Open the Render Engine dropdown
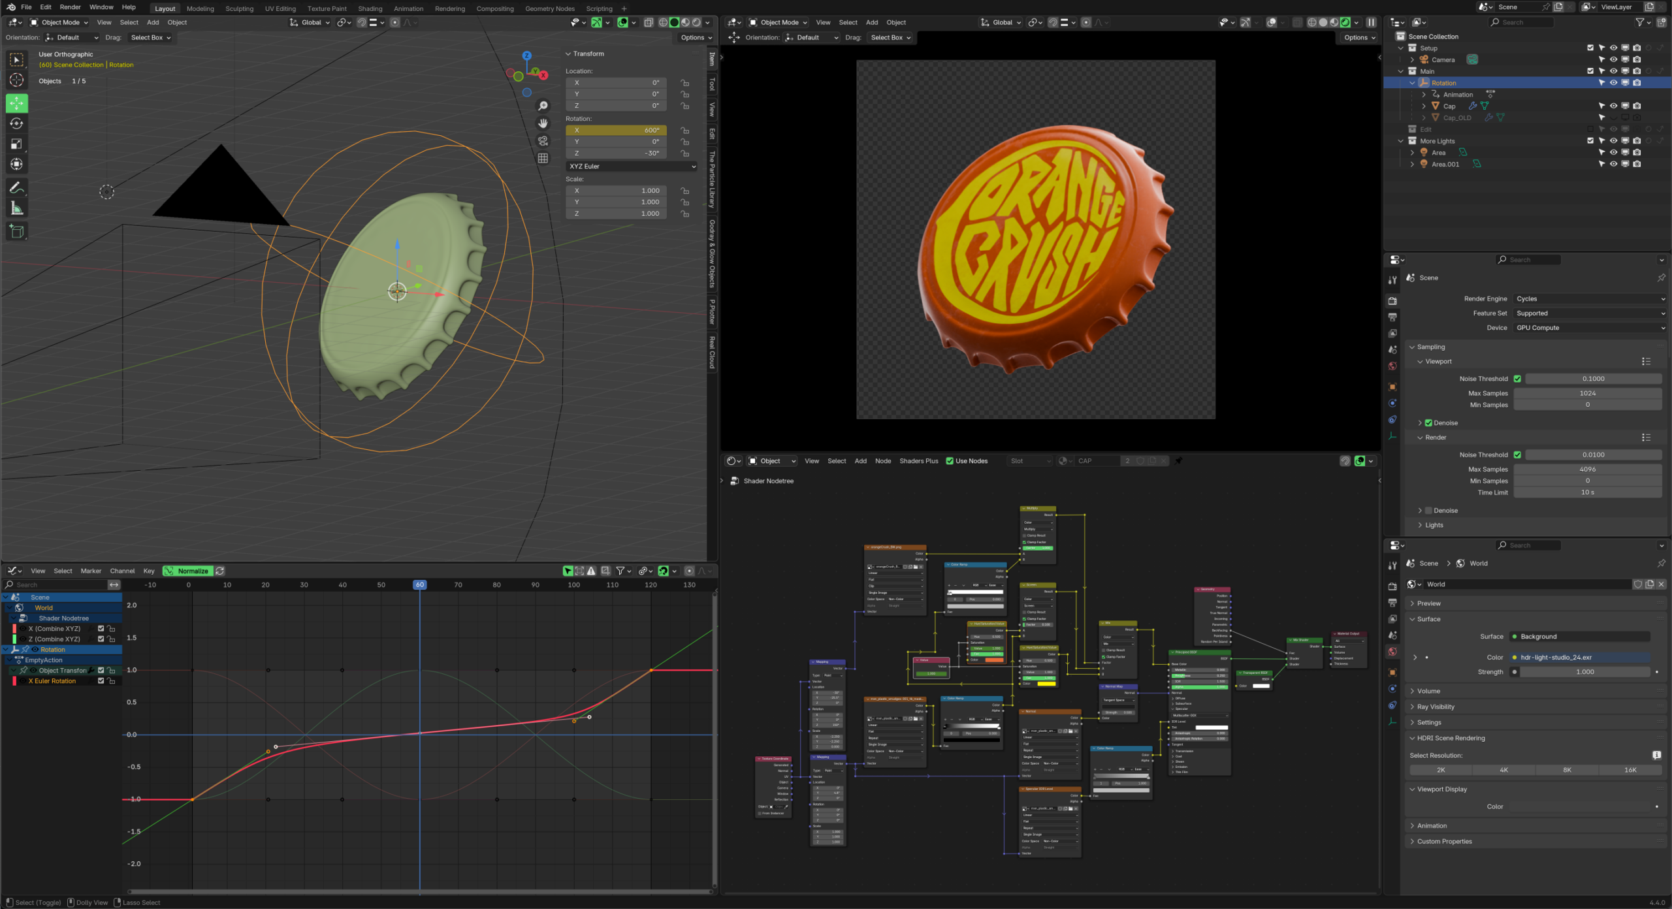The width and height of the screenshot is (1672, 909). click(x=1589, y=298)
